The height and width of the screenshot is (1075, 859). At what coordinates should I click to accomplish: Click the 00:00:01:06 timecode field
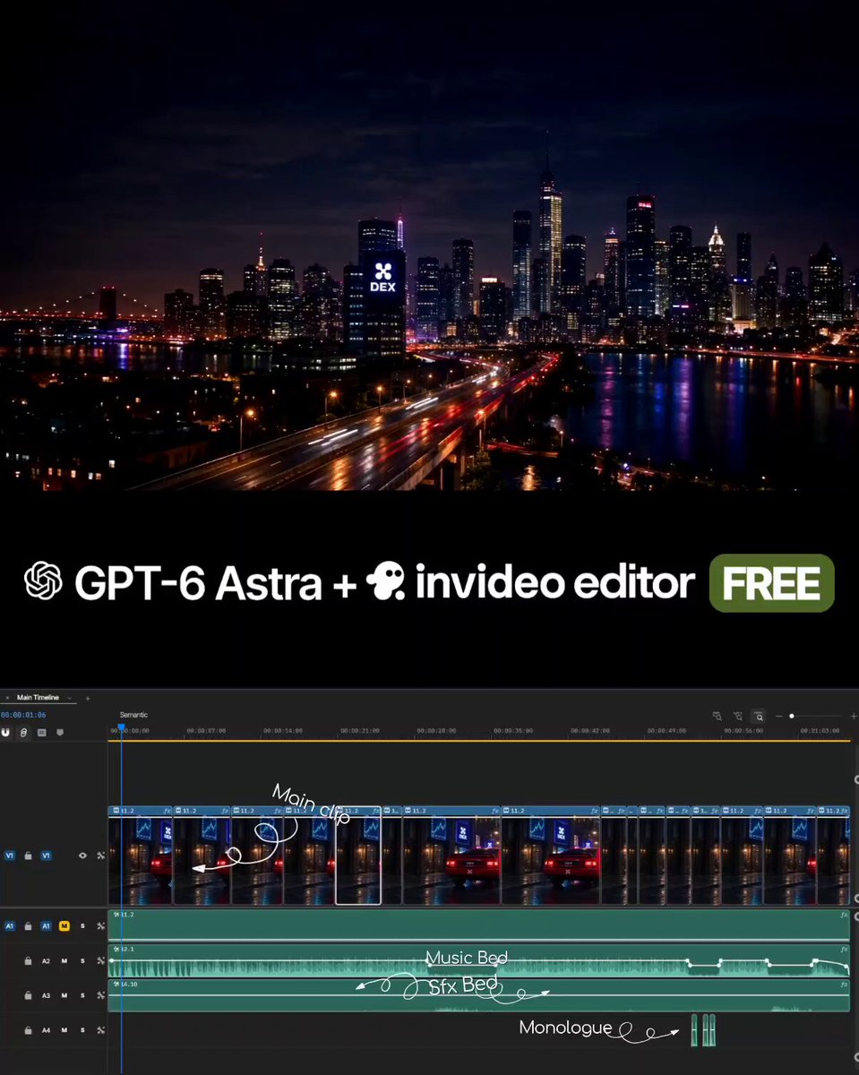point(23,715)
